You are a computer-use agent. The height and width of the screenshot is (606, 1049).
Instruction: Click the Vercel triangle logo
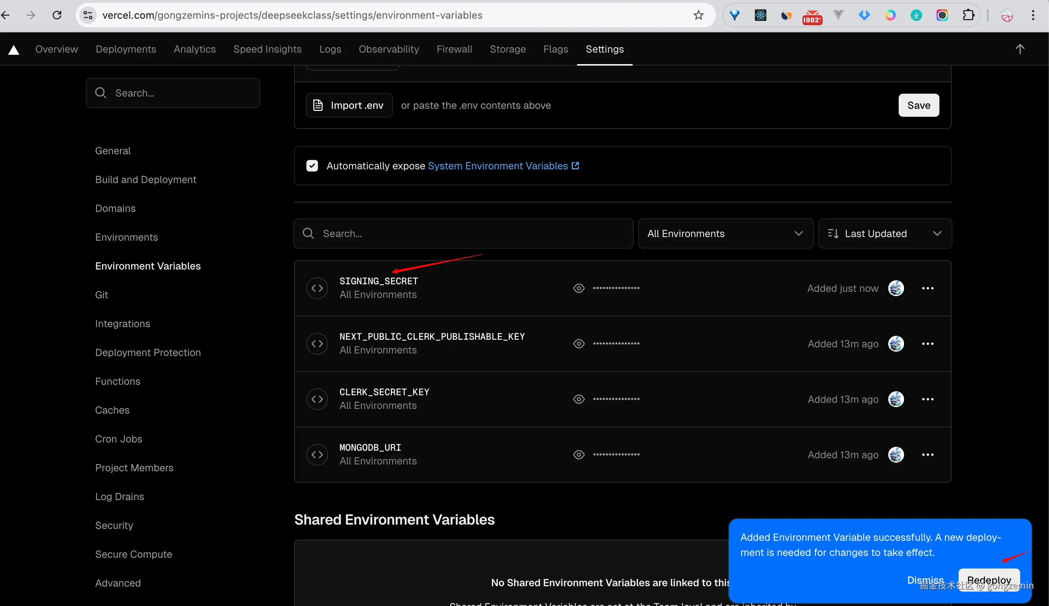(14, 50)
